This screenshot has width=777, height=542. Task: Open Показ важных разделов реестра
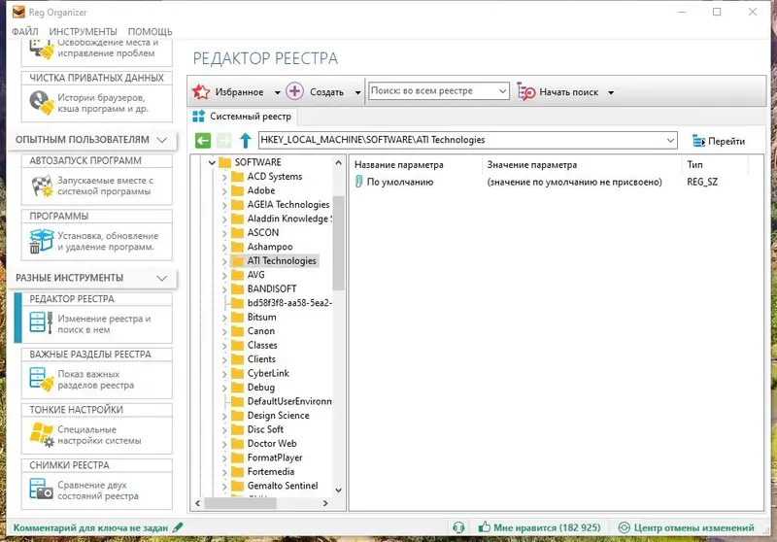(95, 380)
